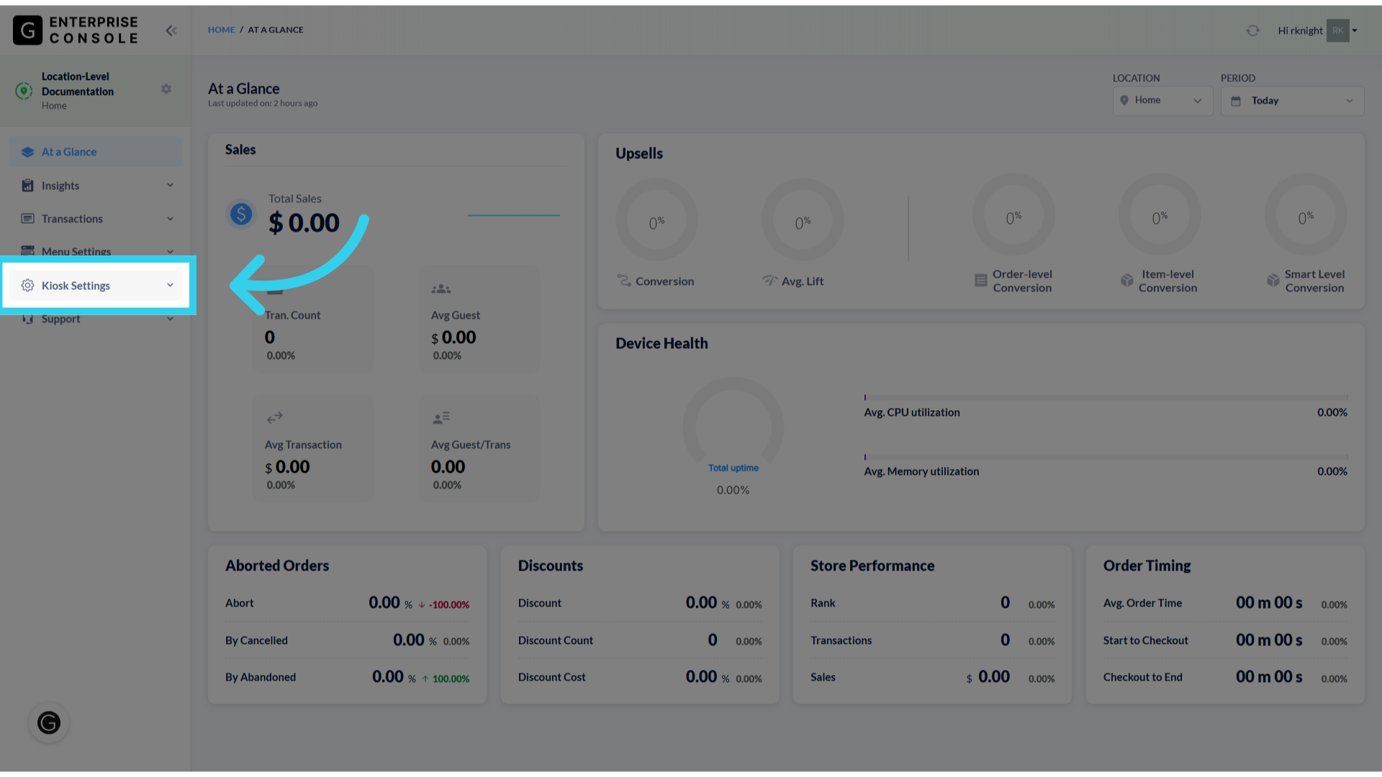
Task: Open the Menu Settings sidebar item
Action: pyautogui.click(x=96, y=251)
